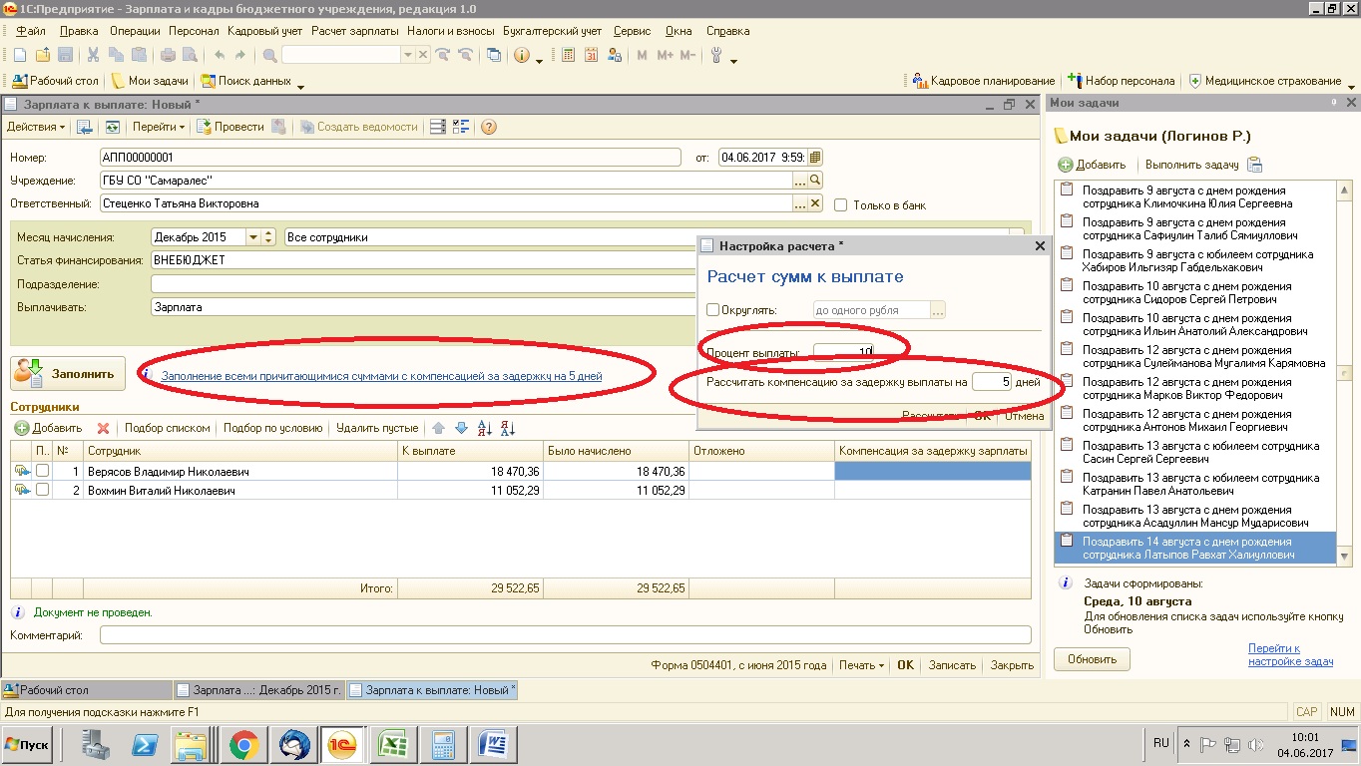Toggle the Округлять checkbox
Image resolution: width=1361 pixels, height=766 pixels.
coord(712,310)
